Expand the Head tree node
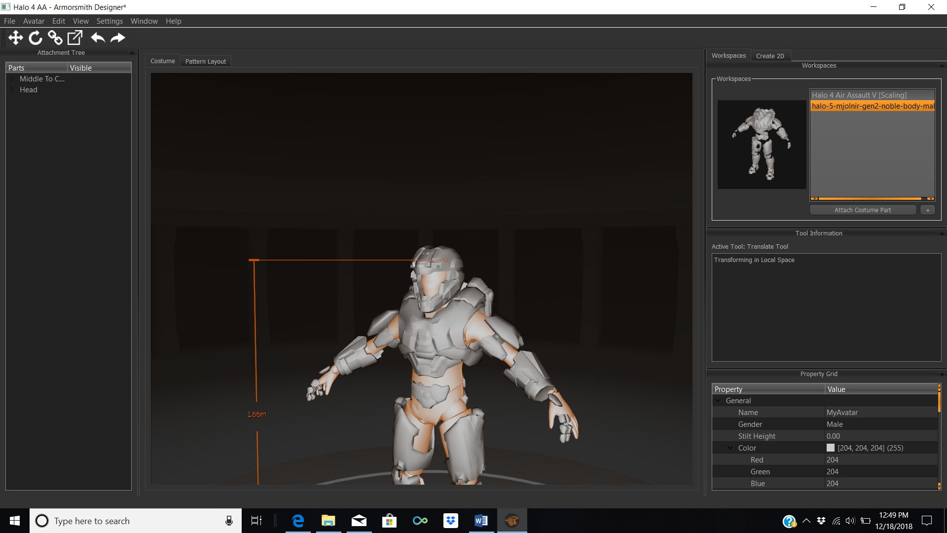The image size is (947, 533). pyautogui.click(x=12, y=90)
